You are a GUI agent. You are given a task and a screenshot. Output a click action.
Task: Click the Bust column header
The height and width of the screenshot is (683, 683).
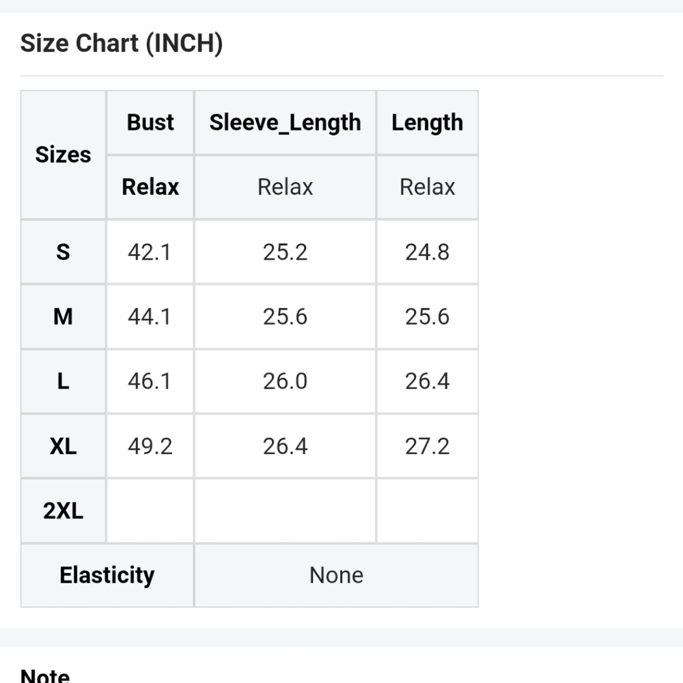[x=150, y=123]
